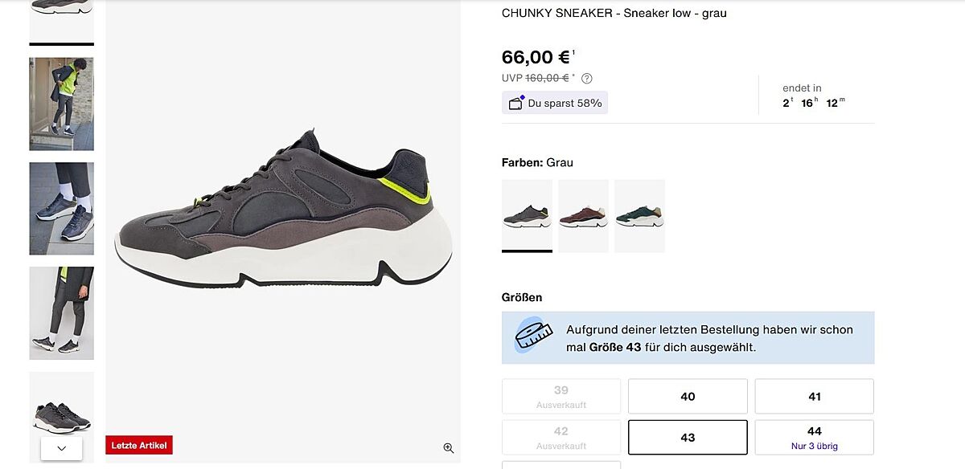The height and width of the screenshot is (469, 965).
Task: Choose size 44 with only 3 left
Action: click(814, 438)
